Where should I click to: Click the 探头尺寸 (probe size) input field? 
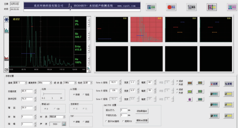point(124,110)
